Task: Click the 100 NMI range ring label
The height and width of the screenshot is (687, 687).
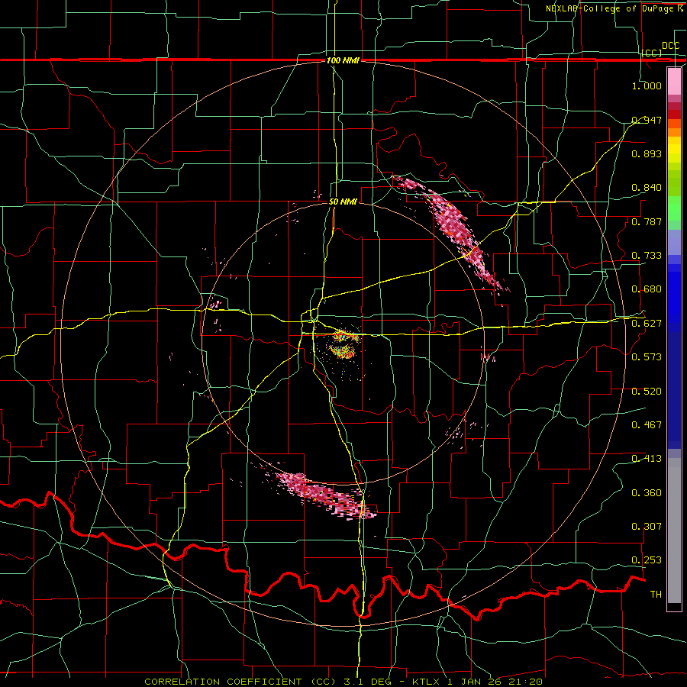Action: 343,60
